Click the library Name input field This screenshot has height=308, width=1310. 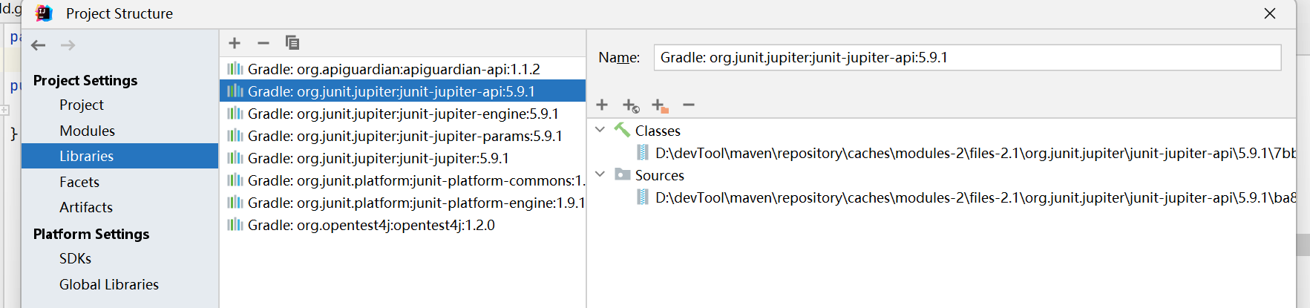967,57
